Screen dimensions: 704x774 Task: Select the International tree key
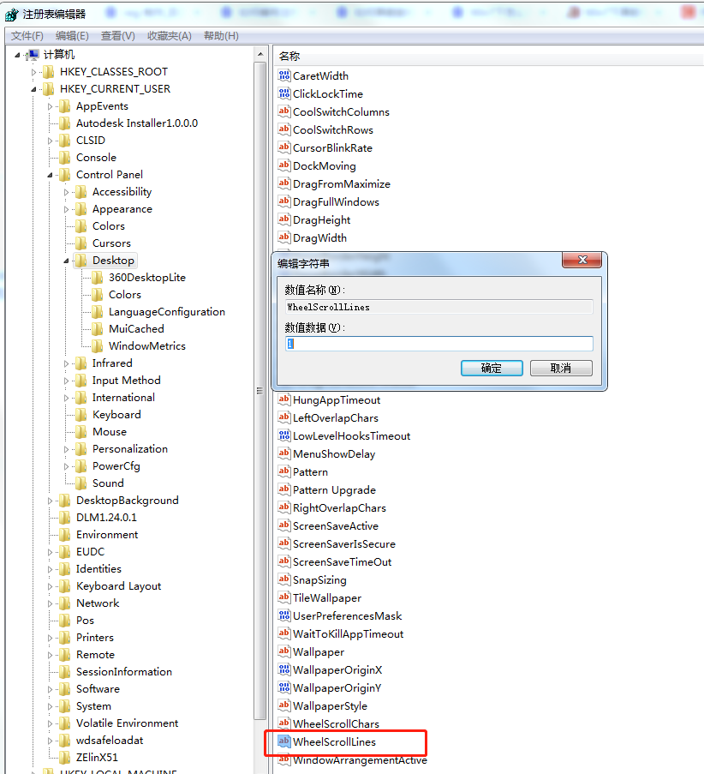[123, 398]
